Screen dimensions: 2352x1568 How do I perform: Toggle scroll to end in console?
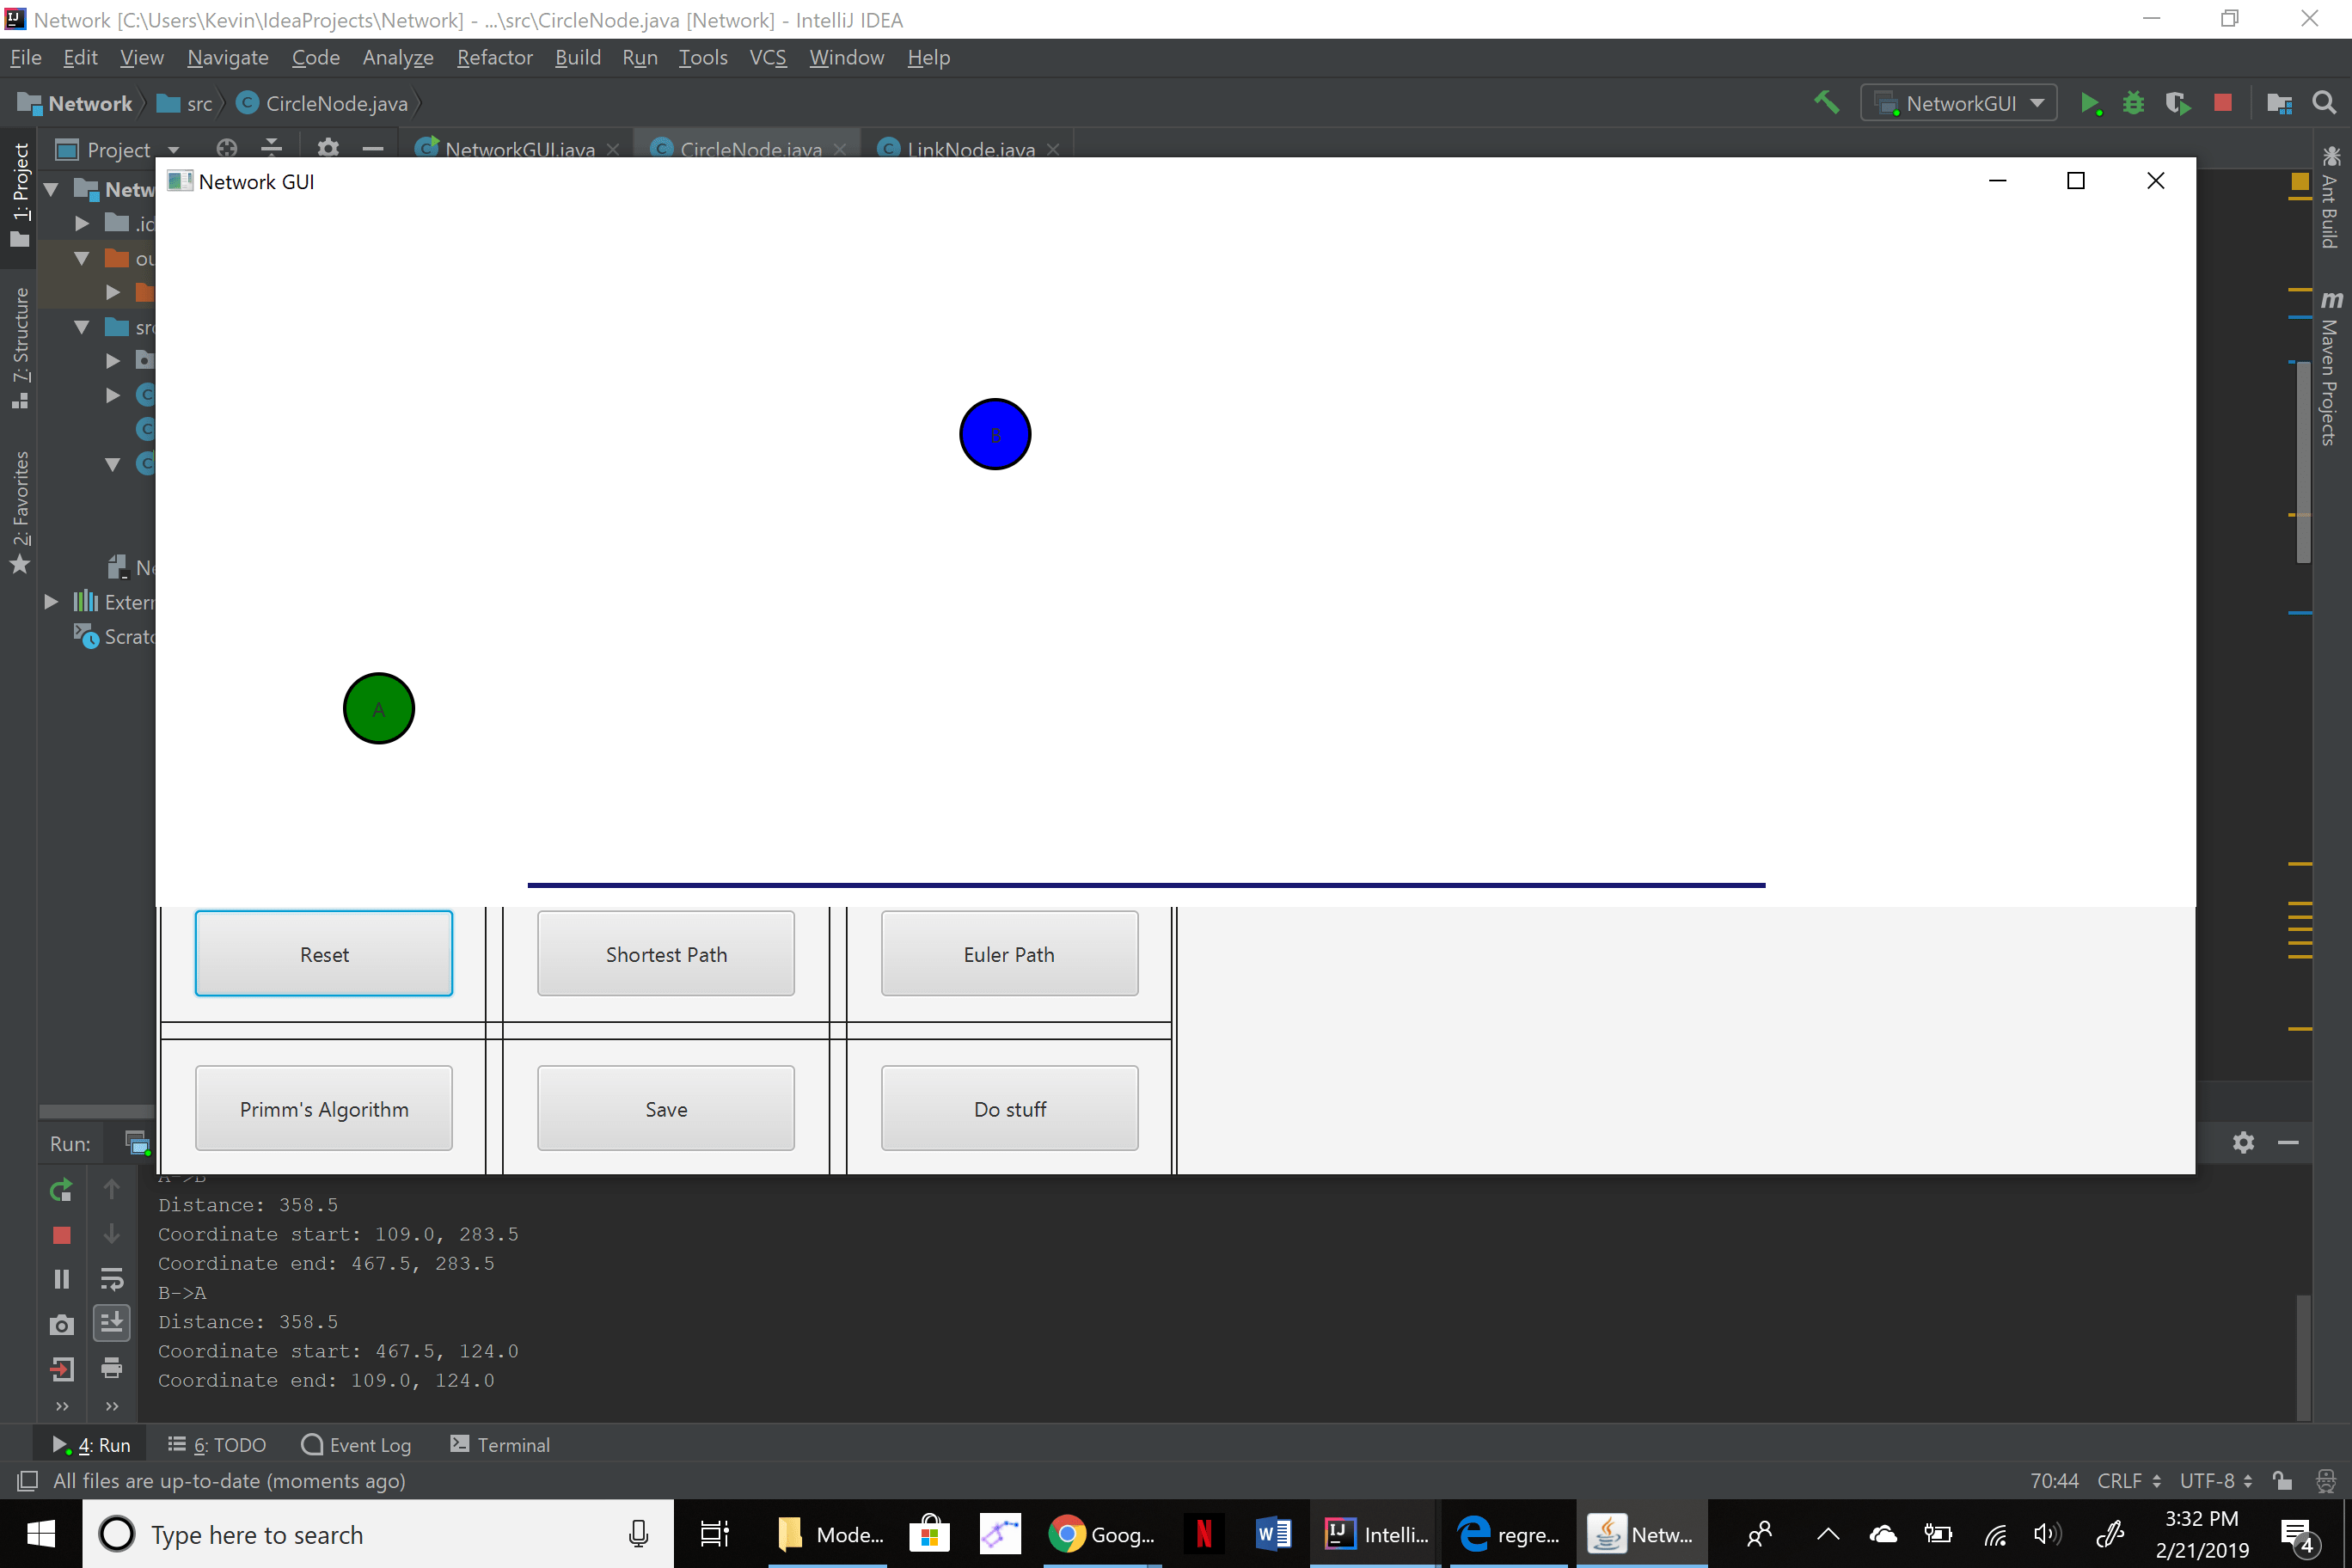[x=111, y=1323]
